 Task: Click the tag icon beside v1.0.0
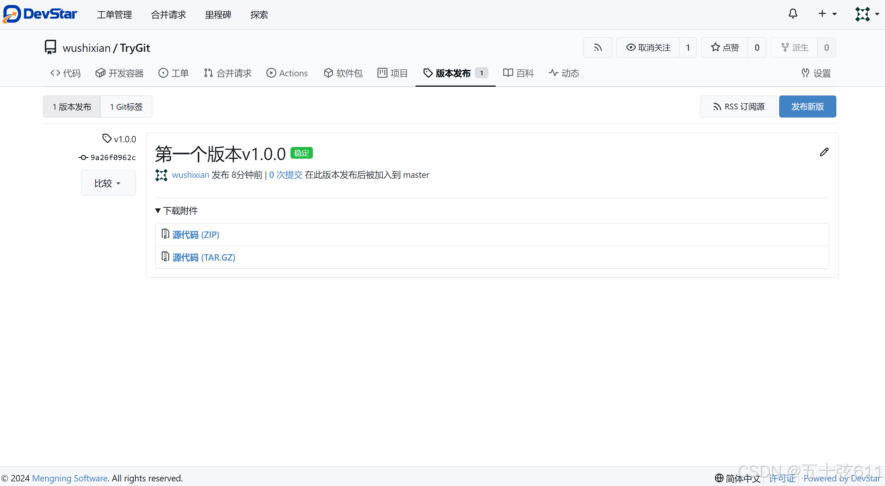(107, 138)
